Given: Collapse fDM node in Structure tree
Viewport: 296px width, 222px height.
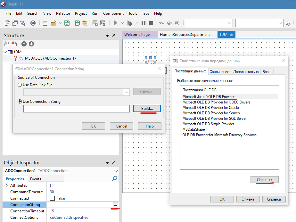Looking at the screenshot, I should point(5,52).
